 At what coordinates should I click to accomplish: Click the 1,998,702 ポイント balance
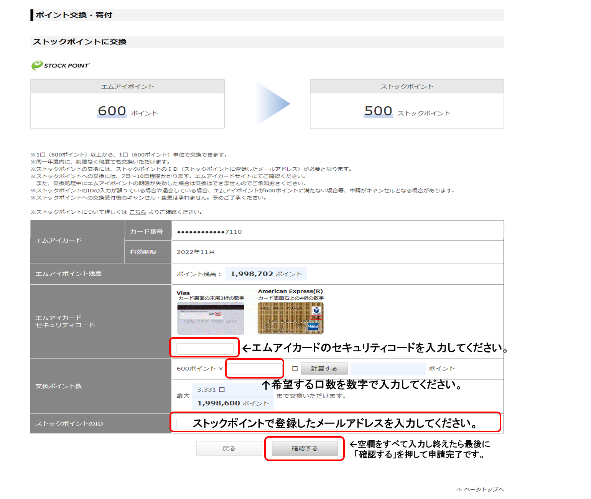coord(266,274)
